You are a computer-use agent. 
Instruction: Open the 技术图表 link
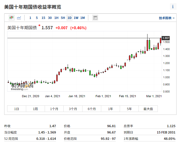pos(167,18)
